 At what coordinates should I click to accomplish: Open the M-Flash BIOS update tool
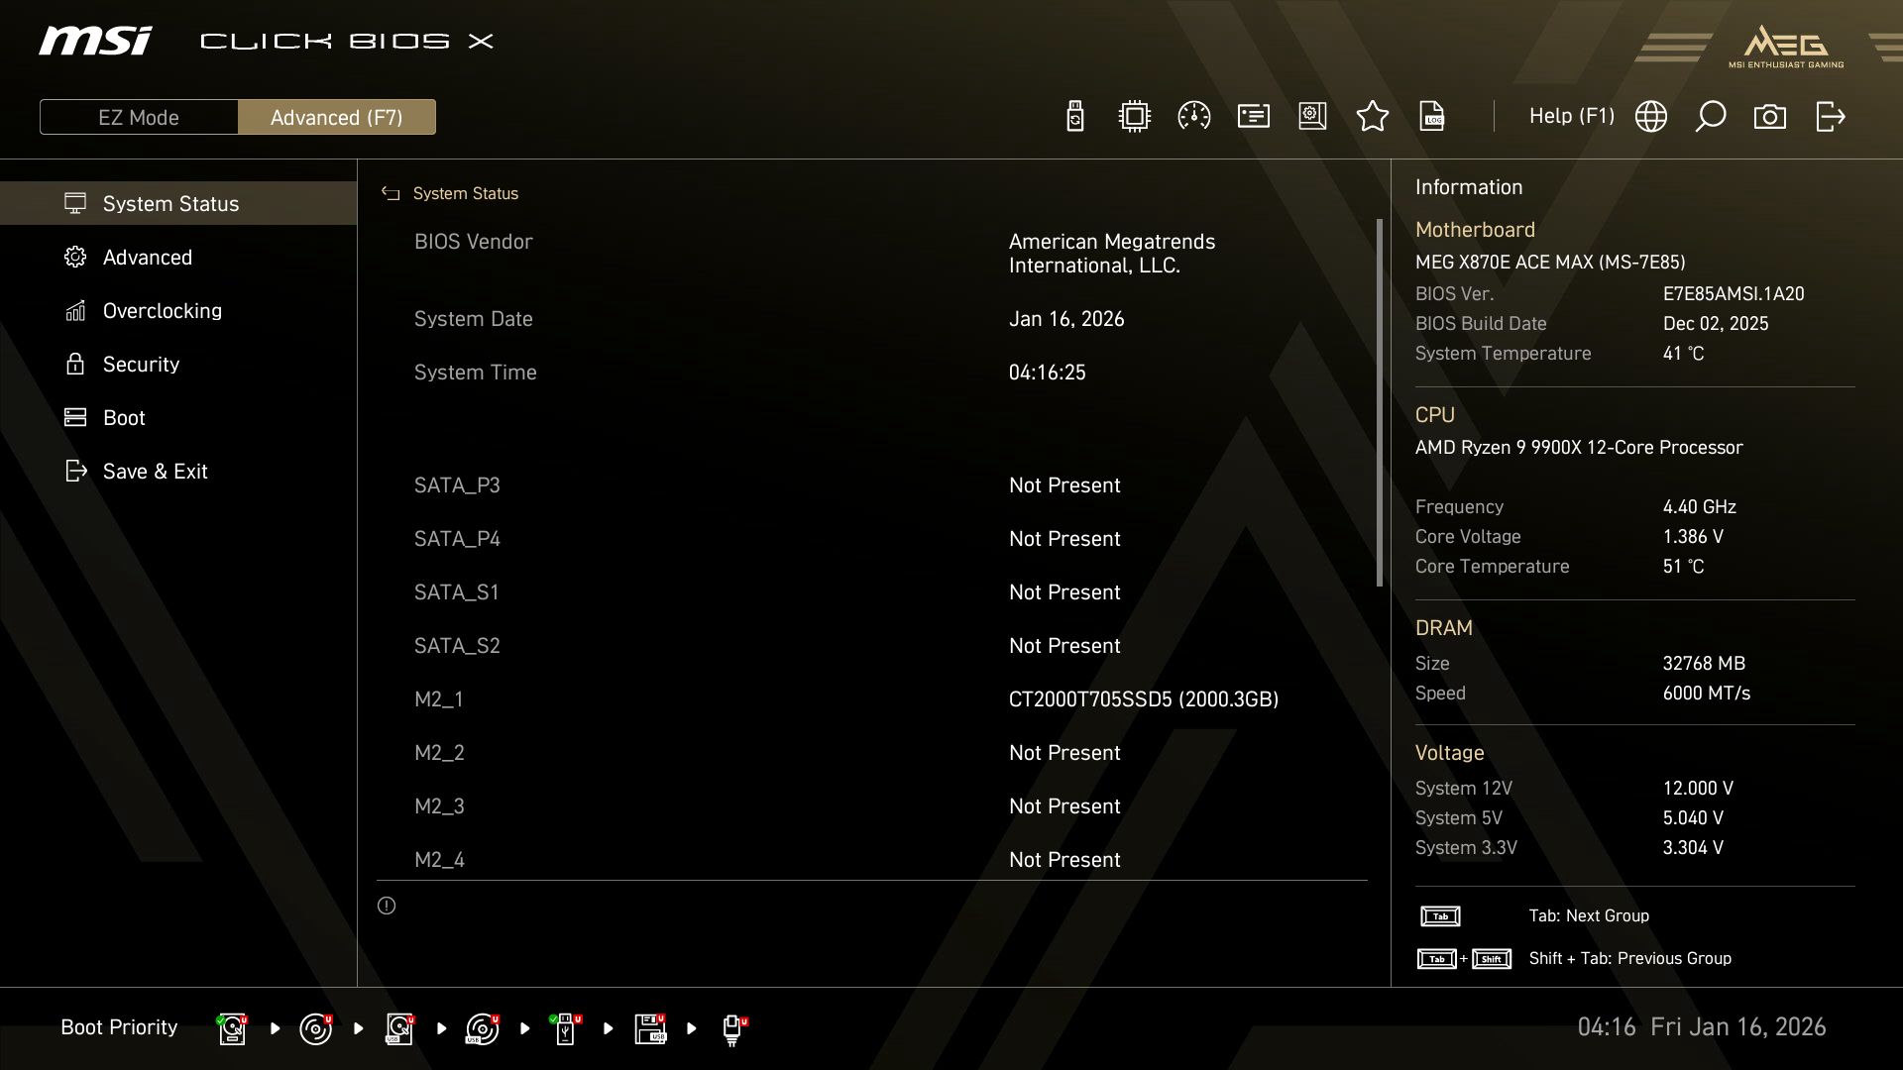[1073, 116]
